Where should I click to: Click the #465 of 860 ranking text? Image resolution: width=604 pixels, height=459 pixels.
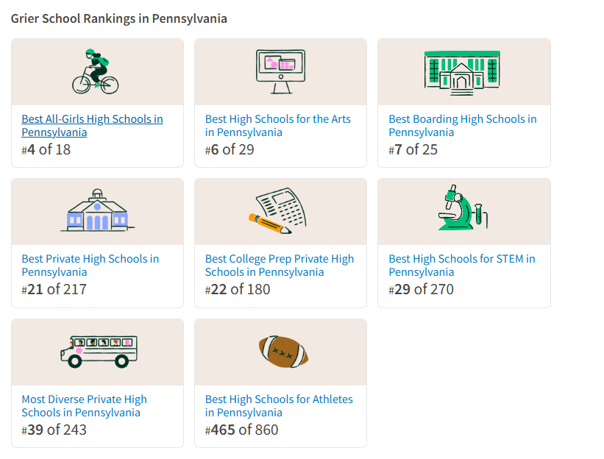point(242,430)
